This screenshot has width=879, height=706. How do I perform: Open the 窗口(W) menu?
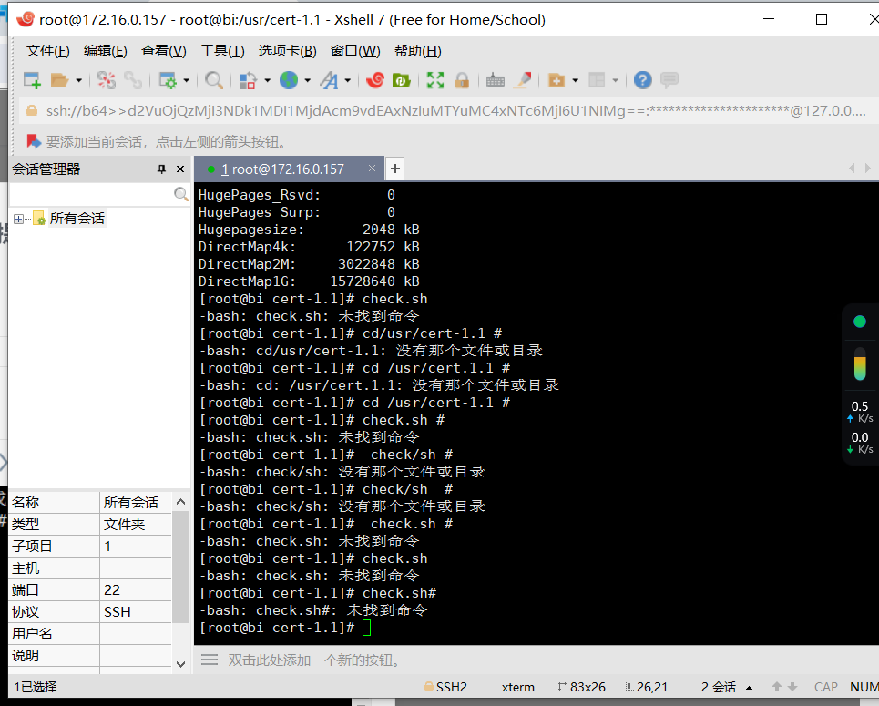(355, 51)
